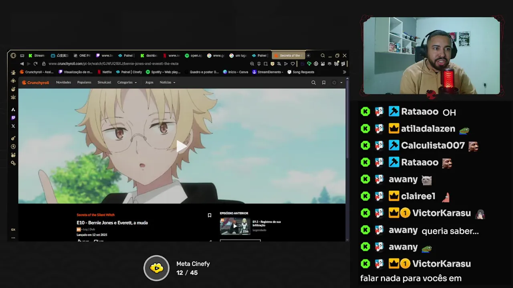Open the Crunchyroll watchlist bookmark icon
The width and height of the screenshot is (513, 288).
click(x=324, y=82)
